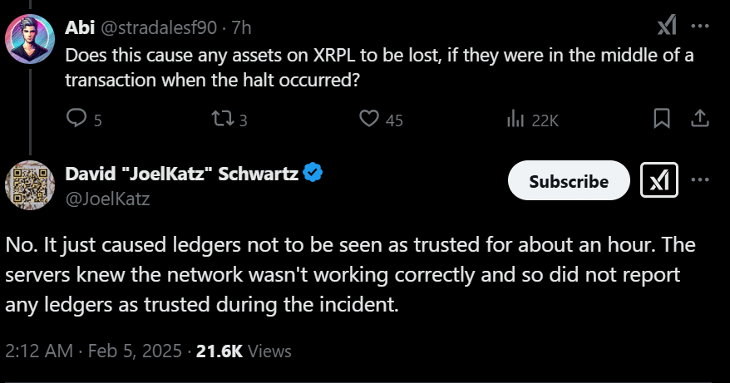
Task: Subscribe to David Schwartz
Action: click(569, 181)
